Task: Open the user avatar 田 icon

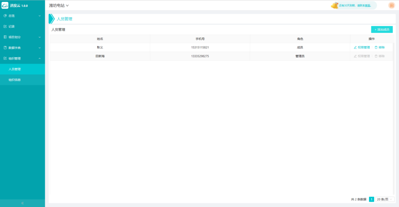Action: (392, 5)
